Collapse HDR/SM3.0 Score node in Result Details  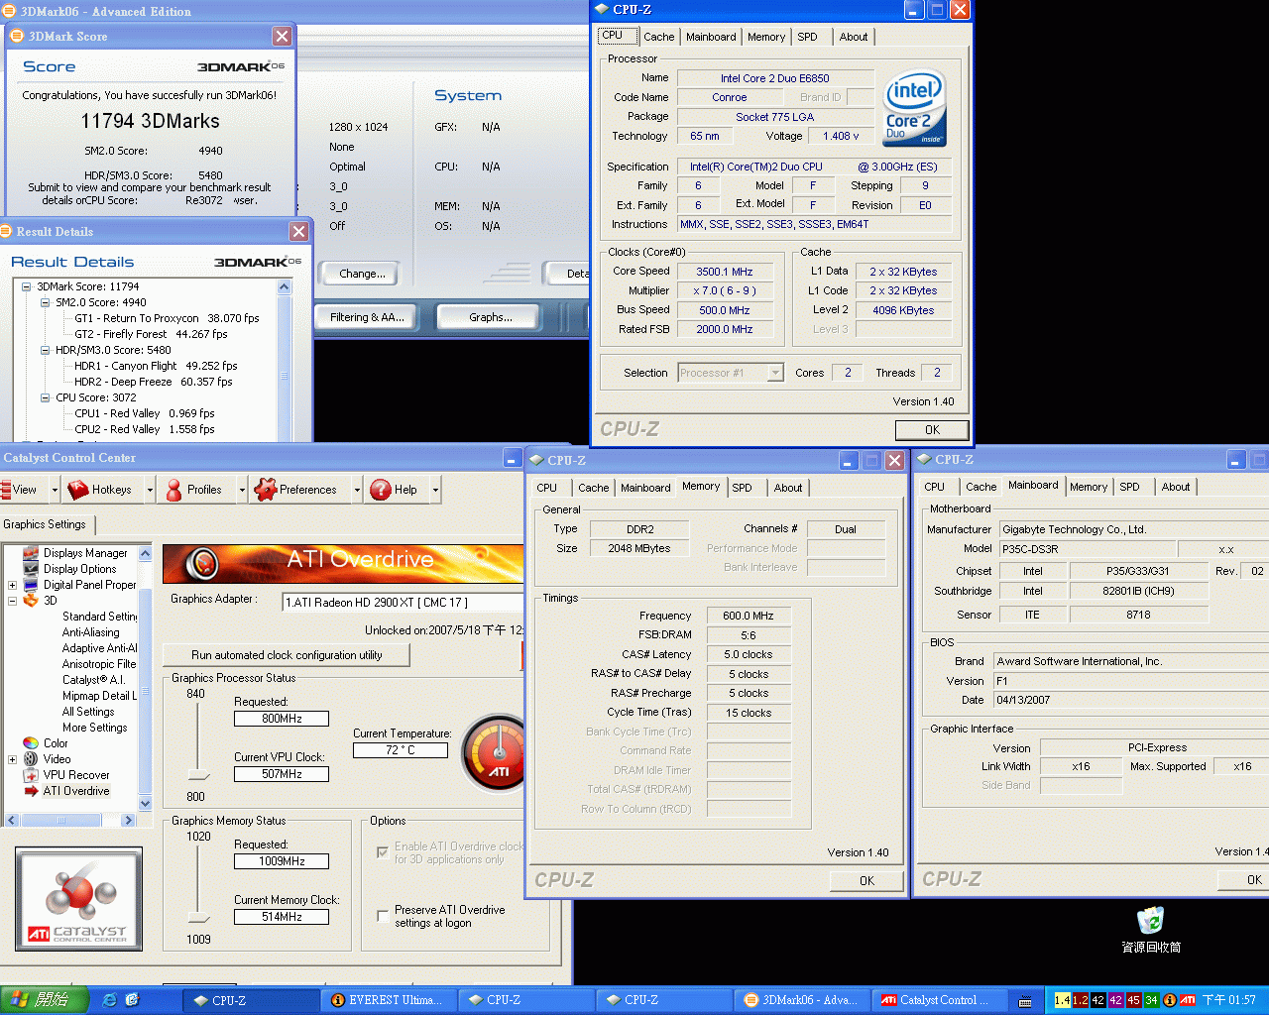coord(45,350)
